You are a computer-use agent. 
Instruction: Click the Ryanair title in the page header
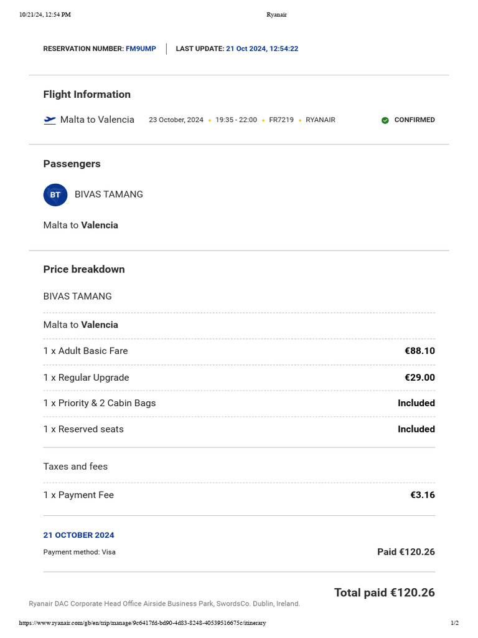point(276,15)
